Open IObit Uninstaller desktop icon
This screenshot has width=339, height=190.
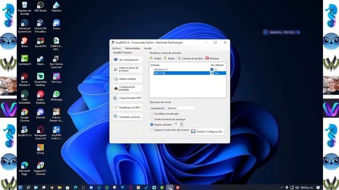click(24, 97)
